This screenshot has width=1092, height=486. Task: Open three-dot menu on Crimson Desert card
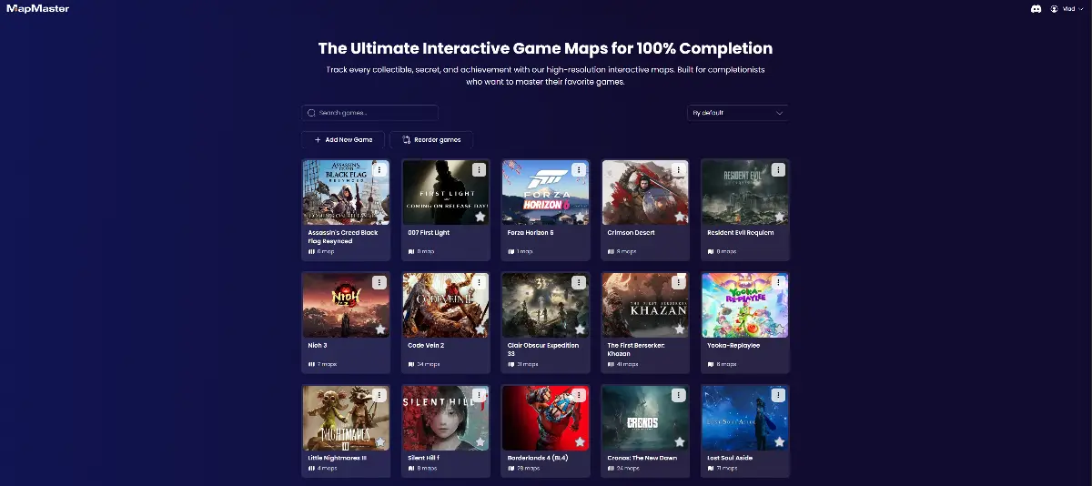pos(679,170)
